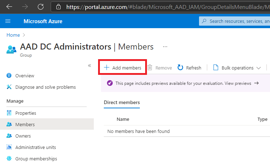Collapse the sidebar with the double chevron
Image resolution: width=270 pixels, height=165 pixels.
pos(90,66)
